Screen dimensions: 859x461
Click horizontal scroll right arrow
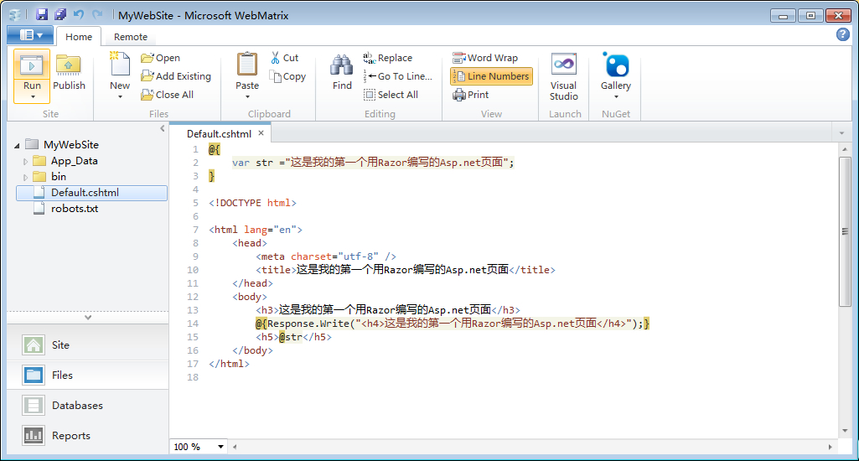point(830,447)
